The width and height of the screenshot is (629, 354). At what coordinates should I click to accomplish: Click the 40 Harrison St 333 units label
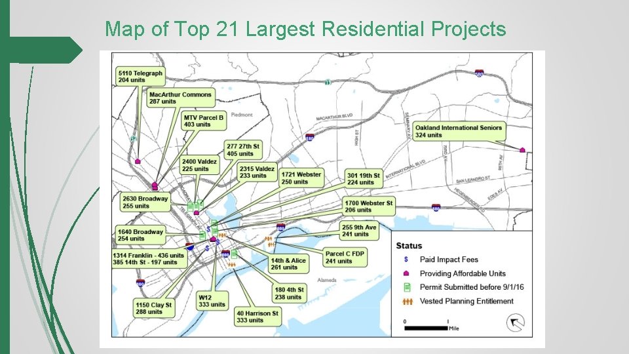[x=257, y=317]
